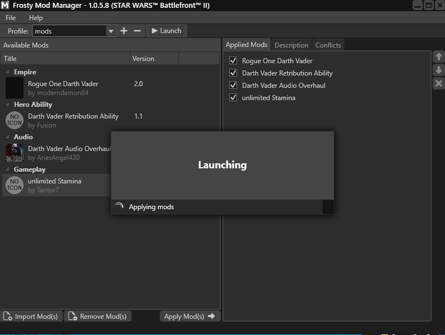Uncheck Darth Vader Audio Overhaul applied mod
445x335 pixels.
coord(233,85)
